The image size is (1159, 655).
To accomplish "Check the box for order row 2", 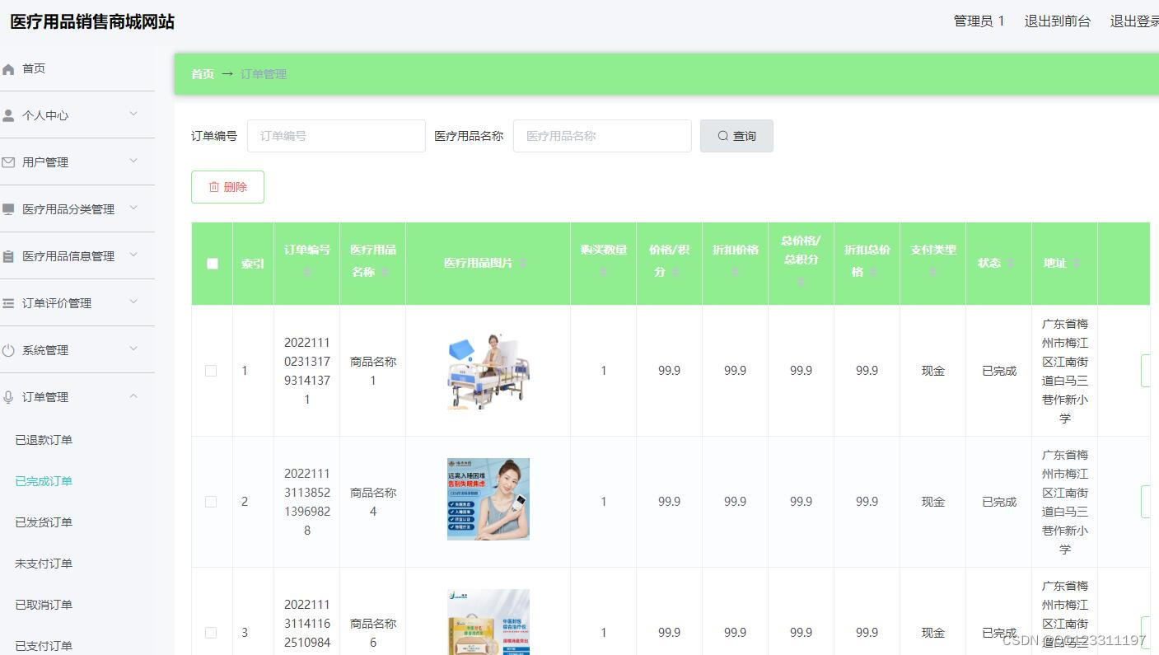I will [211, 502].
